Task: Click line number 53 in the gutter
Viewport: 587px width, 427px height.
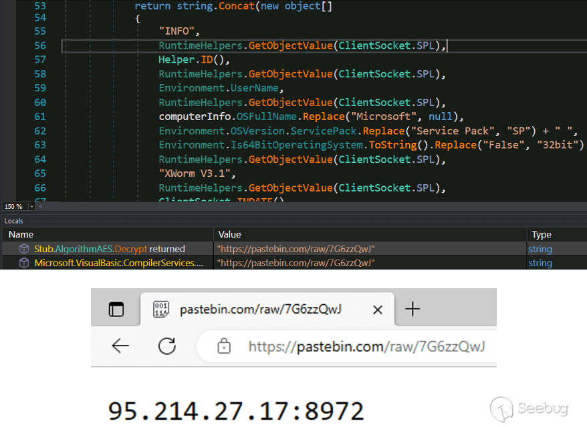Action: (40, 6)
